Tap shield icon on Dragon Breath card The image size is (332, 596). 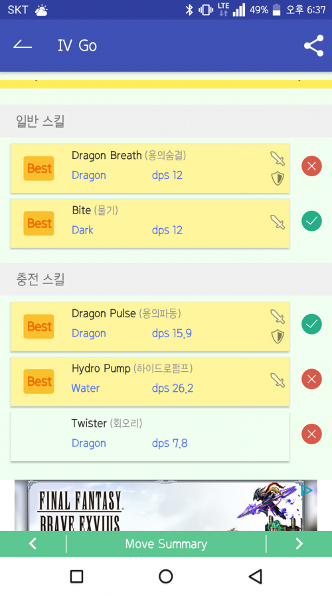[x=278, y=178]
